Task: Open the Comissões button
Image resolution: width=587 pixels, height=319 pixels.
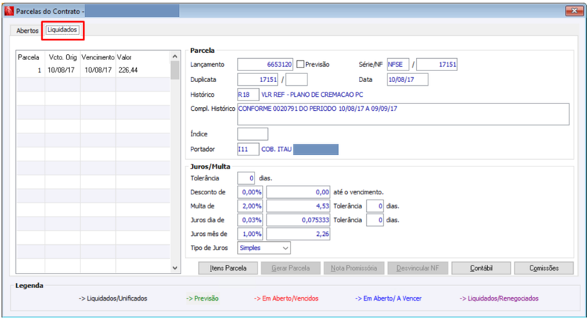Action: point(544,268)
